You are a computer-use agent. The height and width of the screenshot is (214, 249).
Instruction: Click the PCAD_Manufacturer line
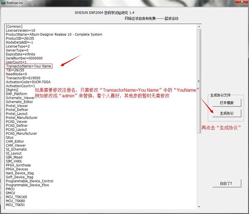(22, 134)
